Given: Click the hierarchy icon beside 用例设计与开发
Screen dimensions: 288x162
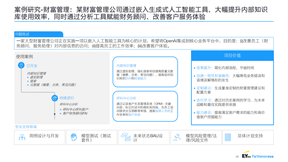Looking at the screenshot, I should (22, 137).
